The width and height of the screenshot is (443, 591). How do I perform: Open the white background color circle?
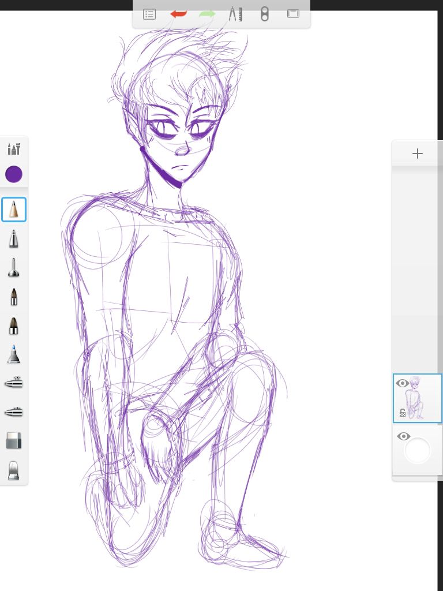(418, 450)
